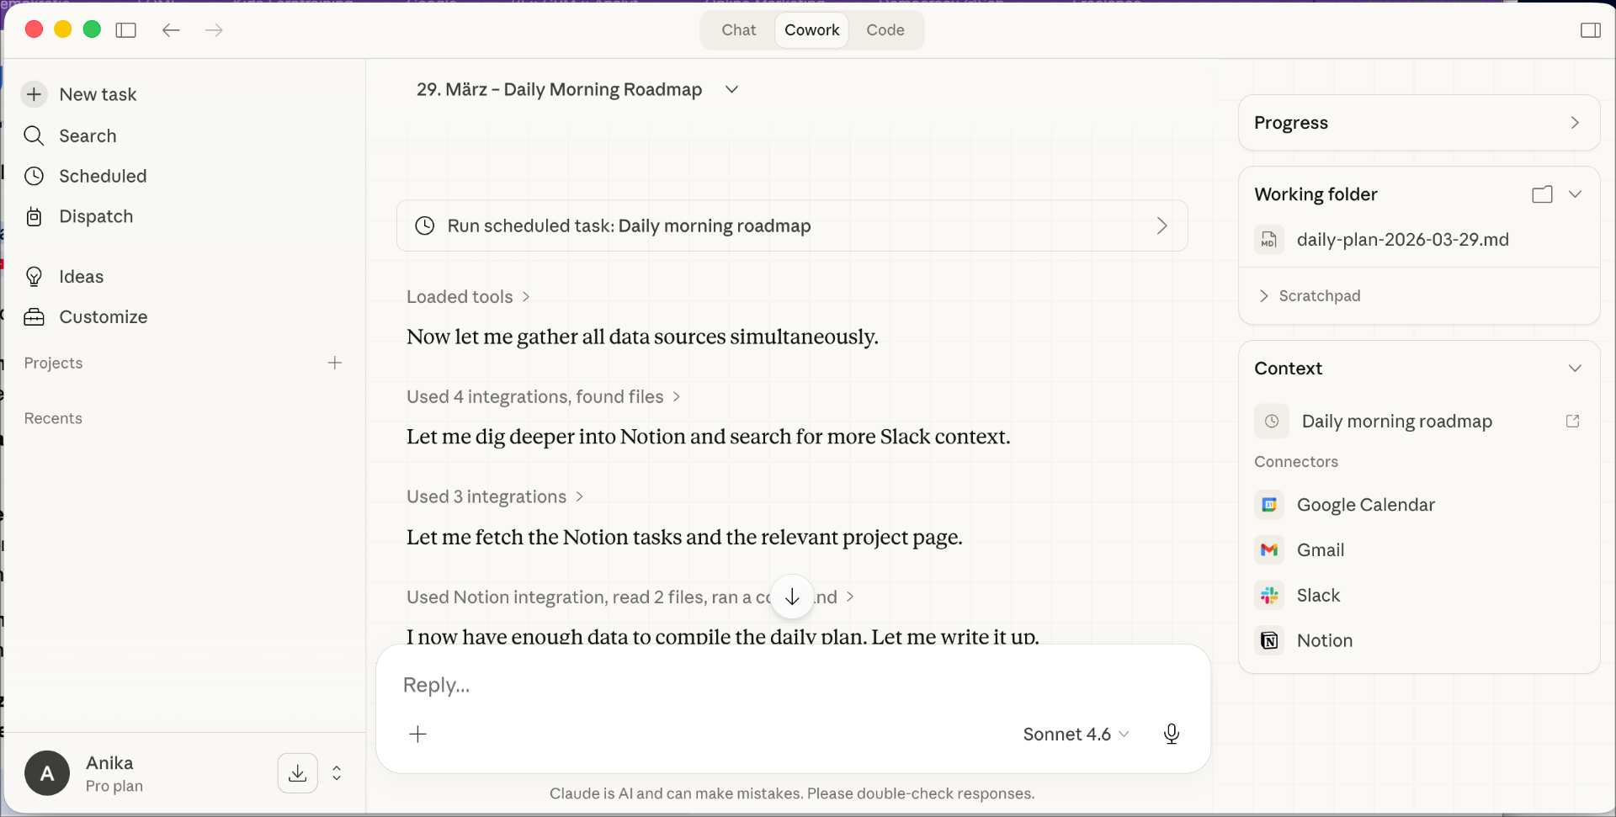Switch to the Cowork tab

[811, 30]
